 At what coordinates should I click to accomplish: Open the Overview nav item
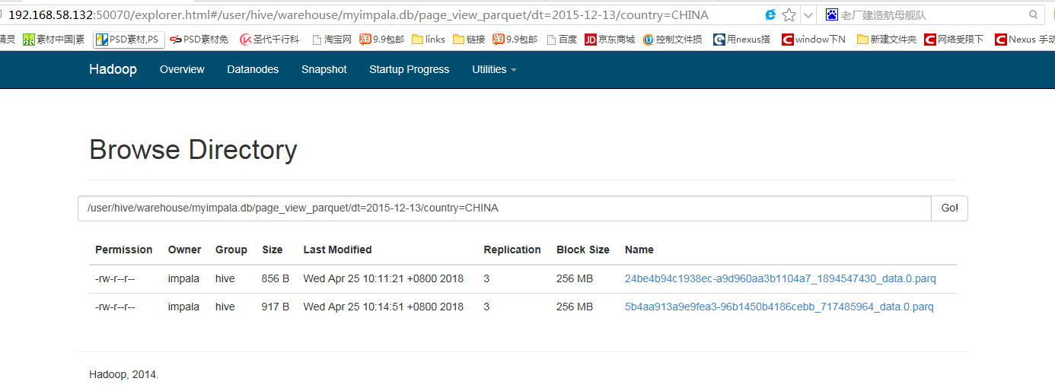click(182, 69)
